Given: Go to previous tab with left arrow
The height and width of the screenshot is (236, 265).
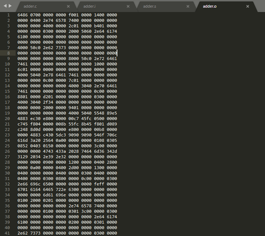Looking at the screenshot, I should pyautogui.click(x=5, y=6).
